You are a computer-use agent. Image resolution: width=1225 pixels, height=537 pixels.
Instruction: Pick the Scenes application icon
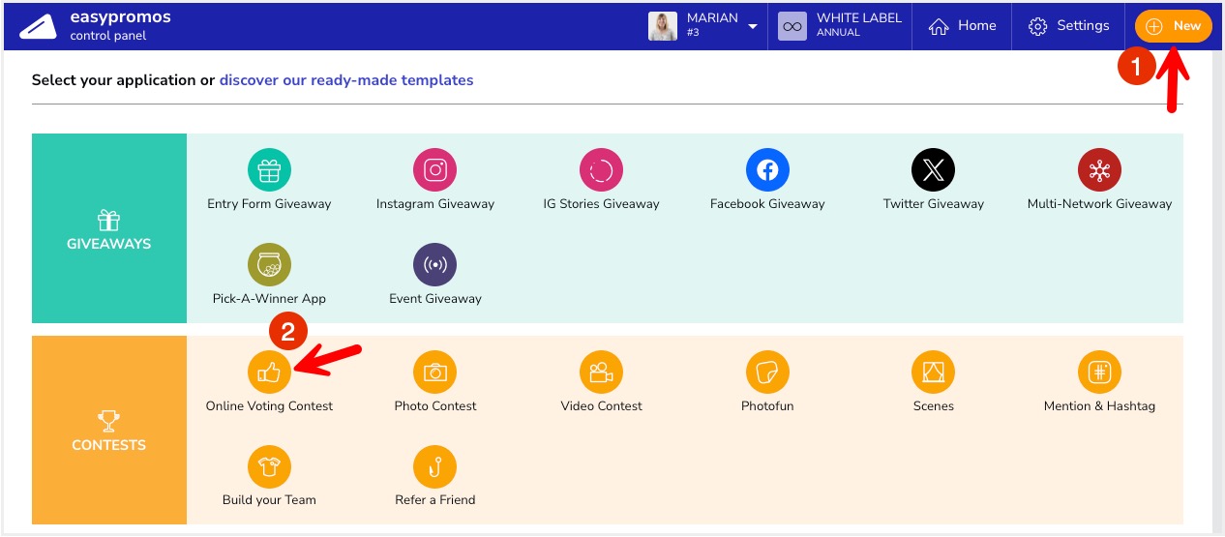pyautogui.click(x=933, y=373)
